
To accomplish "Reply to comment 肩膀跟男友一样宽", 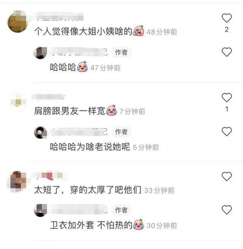I will (69, 111).
